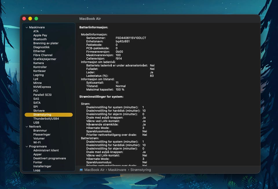Click the green zoom window button
Image resolution: width=278 pixels, height=189 pixels.
[36, 19]
